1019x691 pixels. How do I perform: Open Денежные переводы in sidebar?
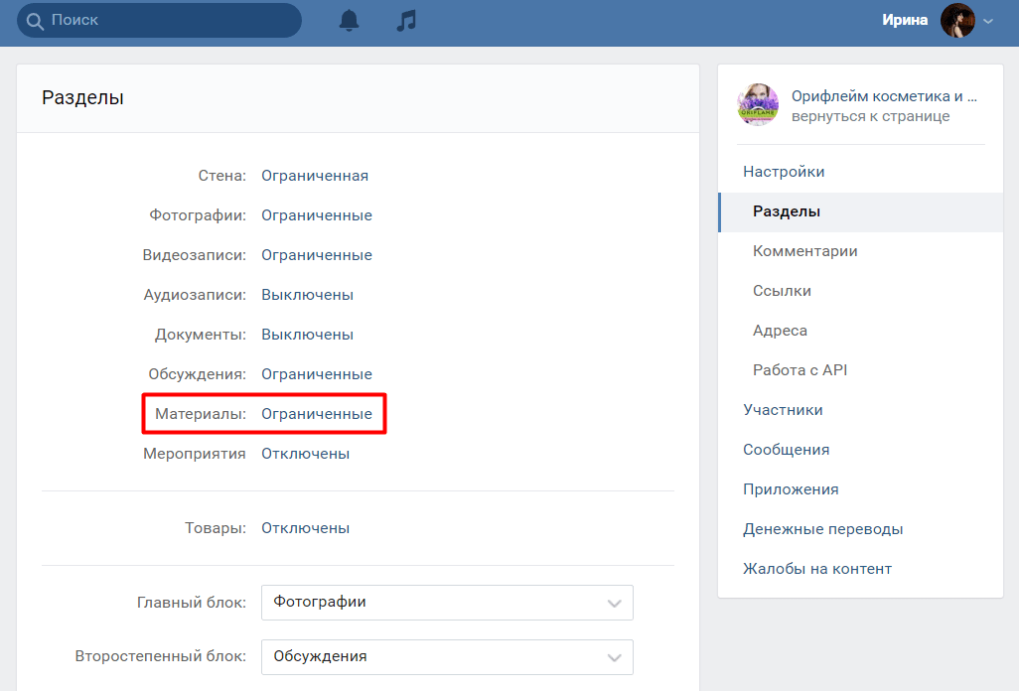(822, 529)
